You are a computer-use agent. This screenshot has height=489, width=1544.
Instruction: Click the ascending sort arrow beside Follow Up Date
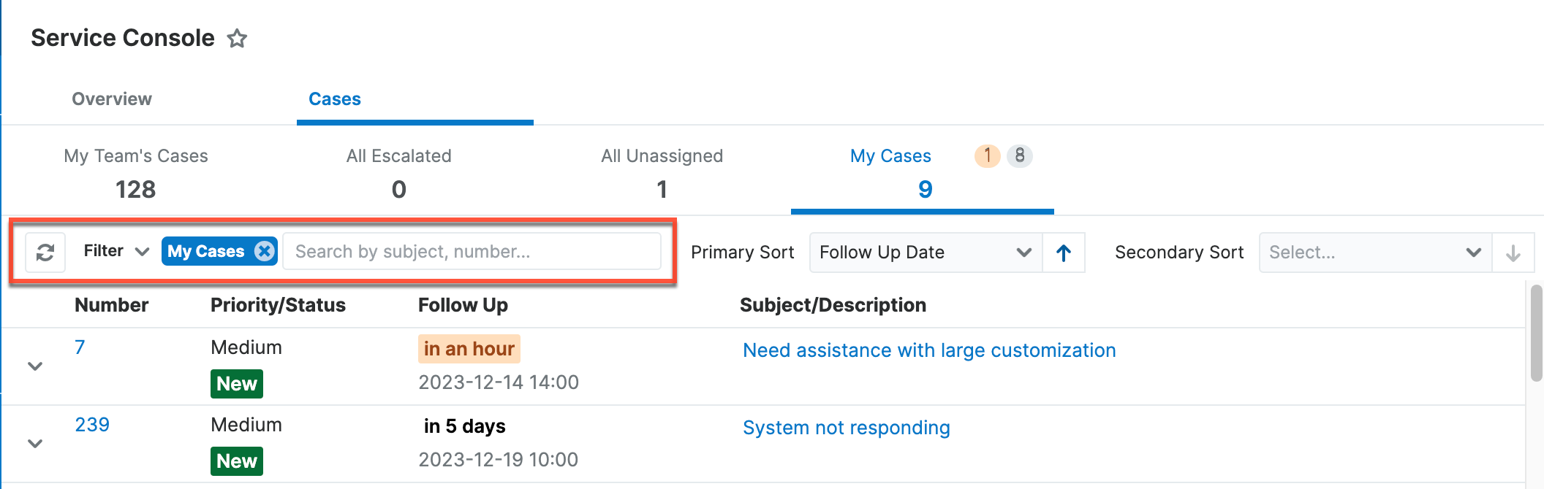(1064, 253)
